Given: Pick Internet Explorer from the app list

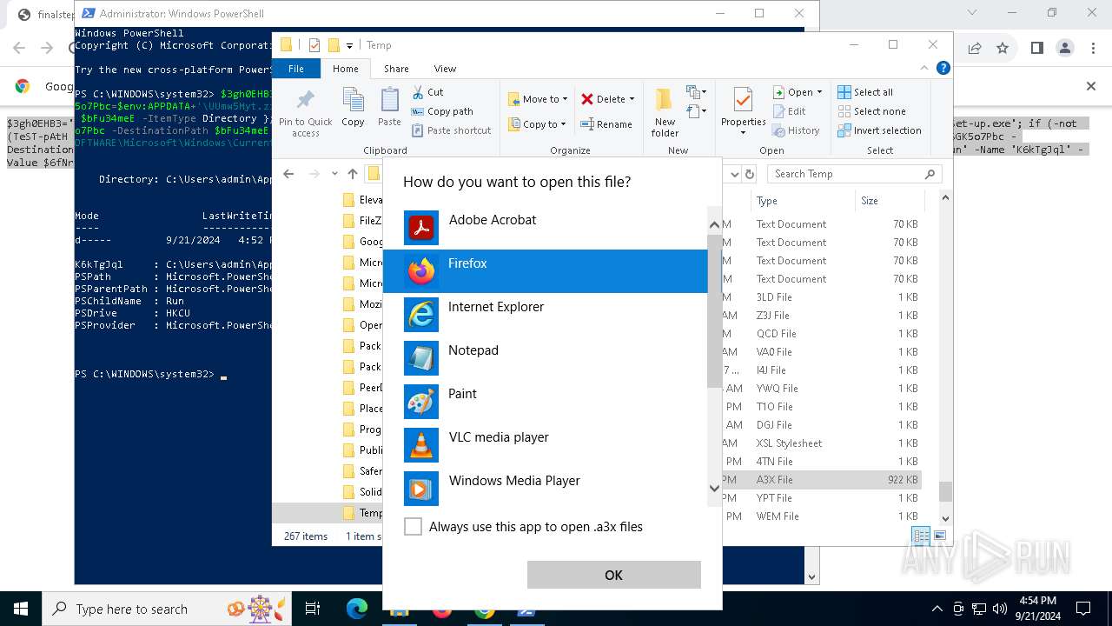Looking at the screenshot, I should point(545,315).
